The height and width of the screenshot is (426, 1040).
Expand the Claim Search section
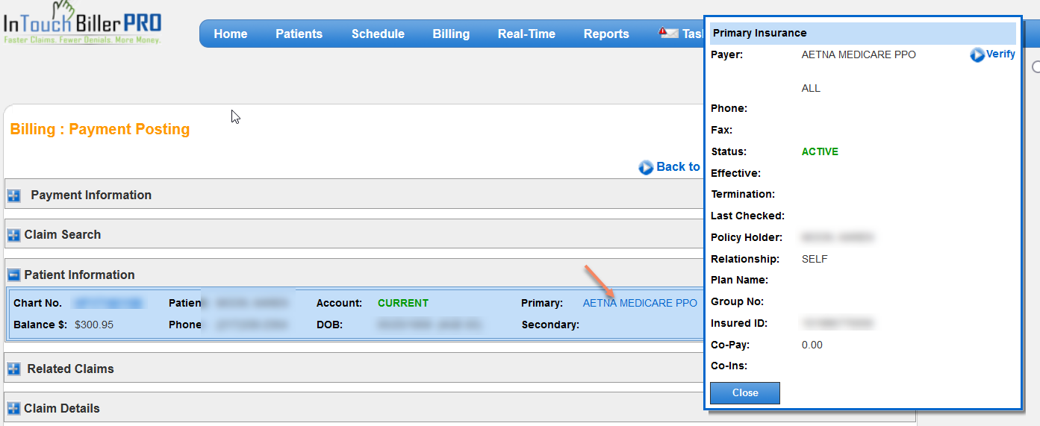pyautogui.click(x=14, y=236)
